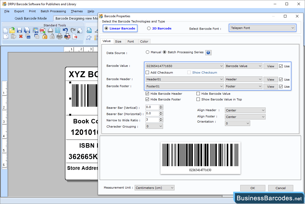Paste with the clipboard icon
305x204 pixels.
13,36
